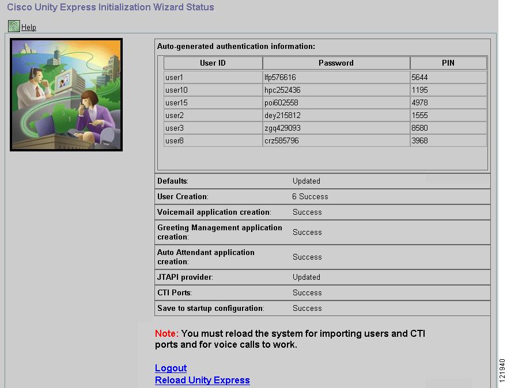The height and width of the screenshot is (388, 507).
Task: Click Voicemail application creation label
Action: coord(214,212)
